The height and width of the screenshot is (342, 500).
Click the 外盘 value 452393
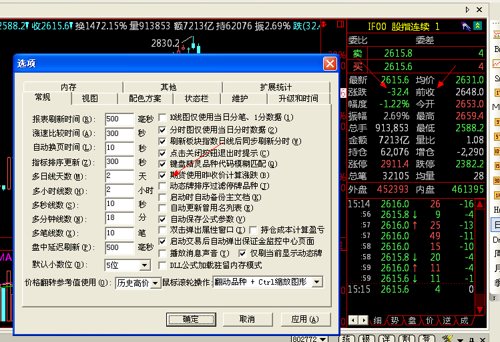[393, 189]
